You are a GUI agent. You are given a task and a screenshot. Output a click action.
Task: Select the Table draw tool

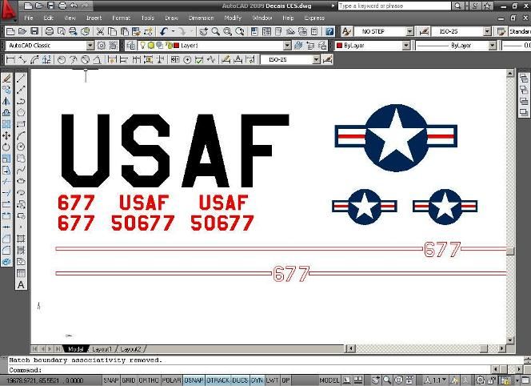[21, 273]
